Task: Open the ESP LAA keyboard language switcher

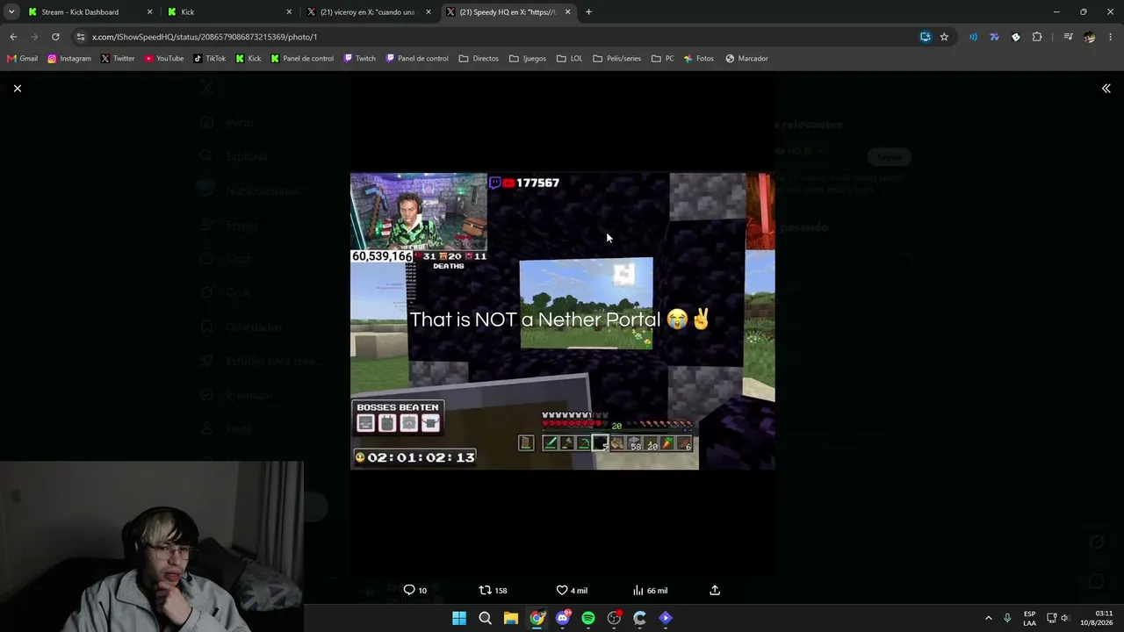Action: pos(1029,618)
